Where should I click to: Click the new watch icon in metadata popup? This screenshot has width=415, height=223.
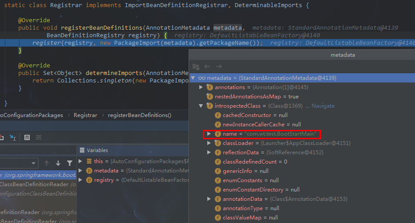196,67
